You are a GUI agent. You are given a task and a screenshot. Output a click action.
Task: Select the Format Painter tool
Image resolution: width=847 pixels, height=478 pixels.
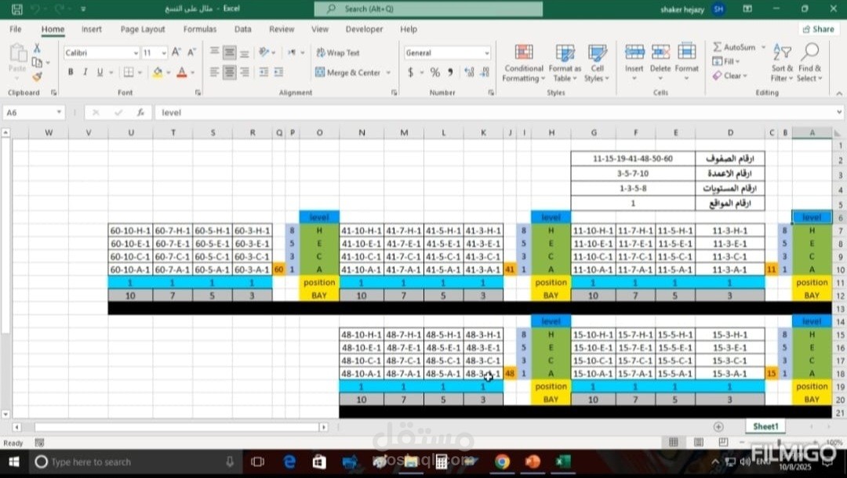click(x=35, y=77)
